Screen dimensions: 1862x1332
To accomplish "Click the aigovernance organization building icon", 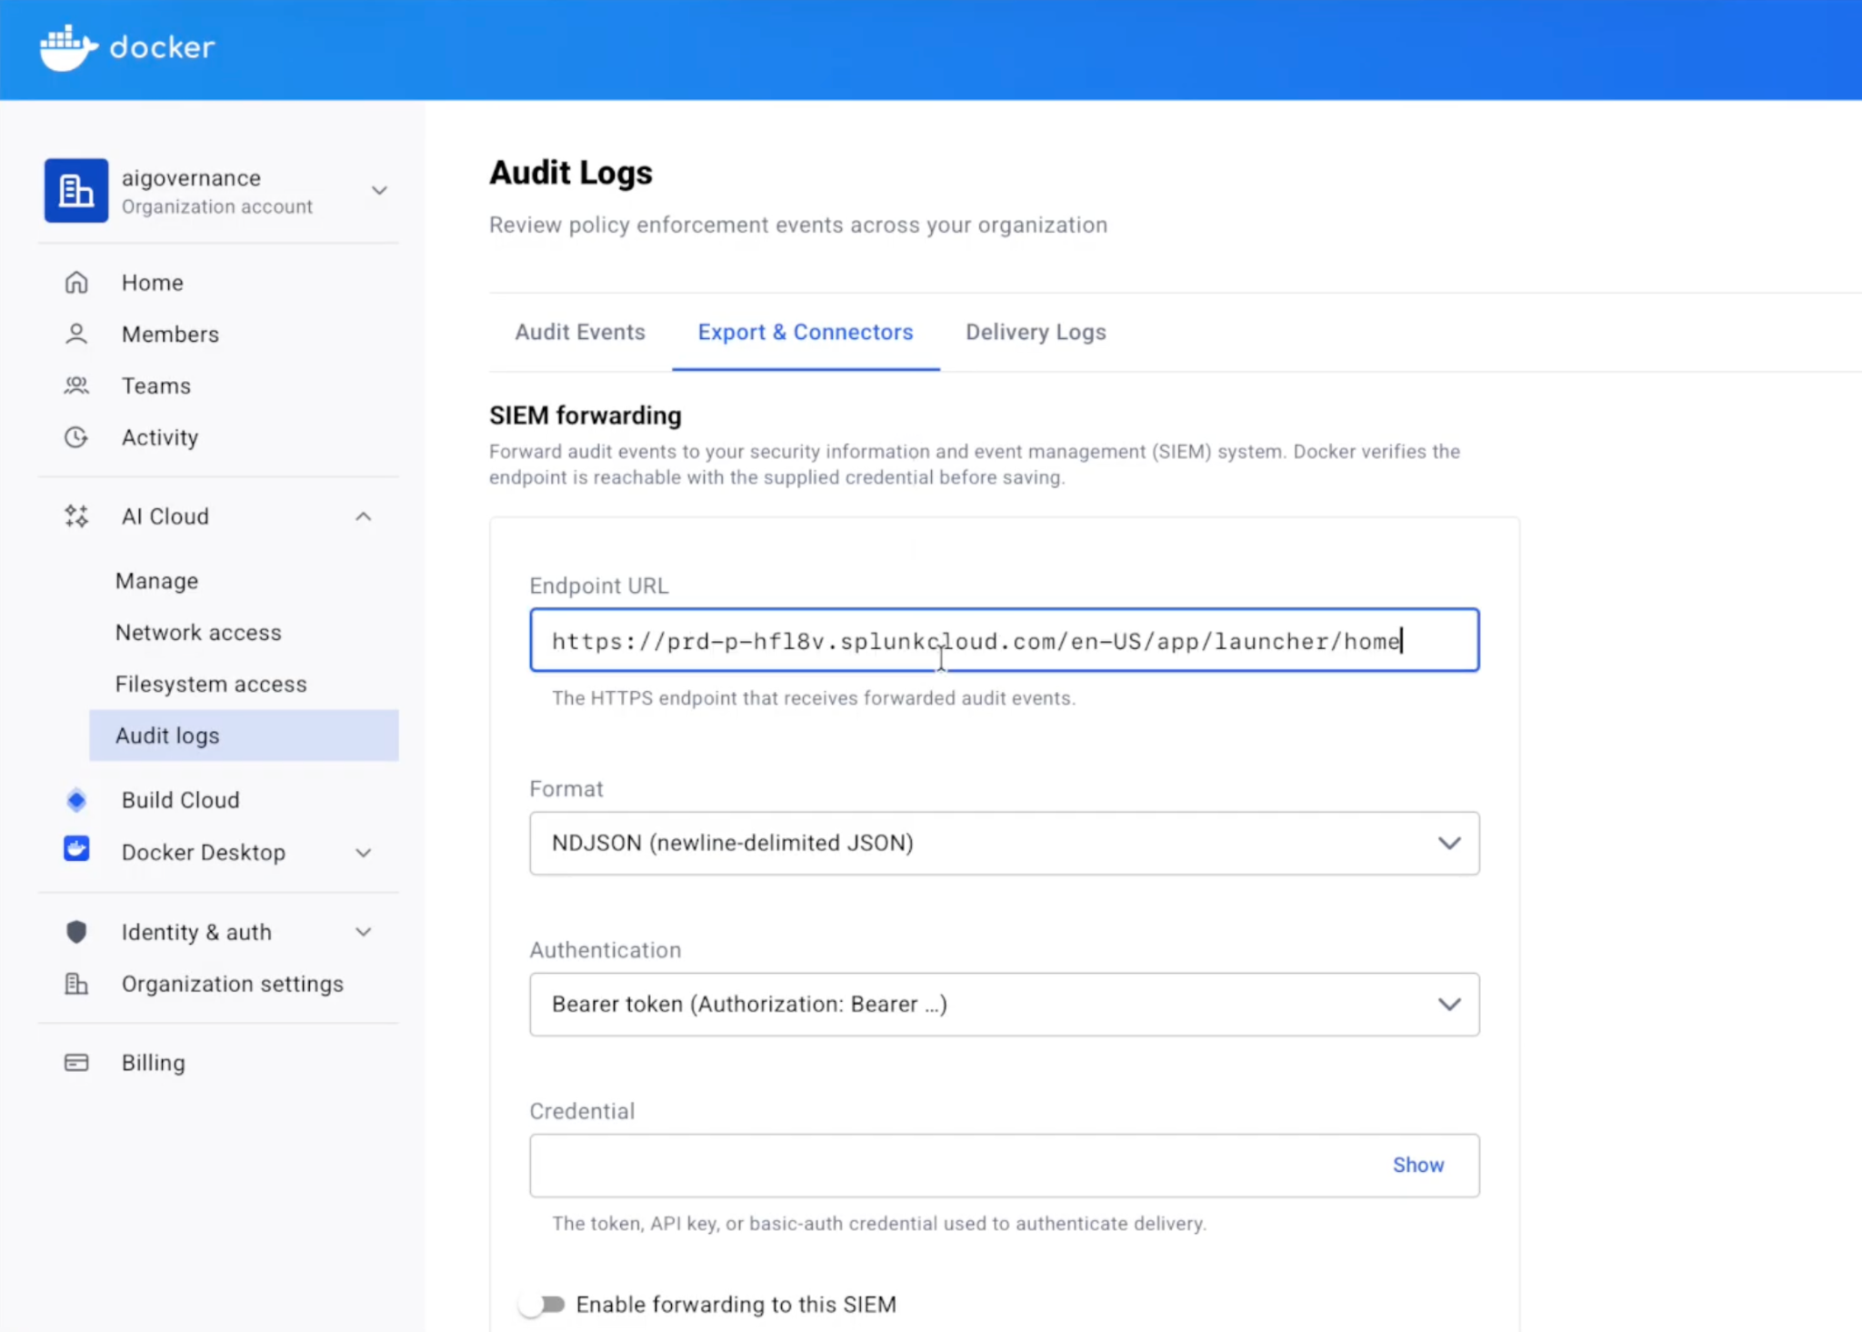I will coord(76,191).
